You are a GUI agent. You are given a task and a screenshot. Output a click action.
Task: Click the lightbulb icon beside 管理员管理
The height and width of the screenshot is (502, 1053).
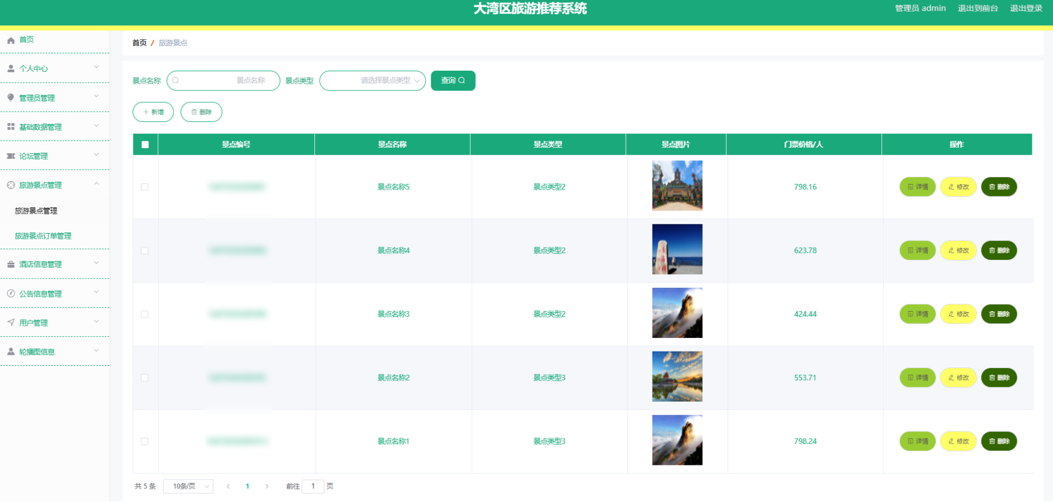pyautogui.click(x=11, y=97)
